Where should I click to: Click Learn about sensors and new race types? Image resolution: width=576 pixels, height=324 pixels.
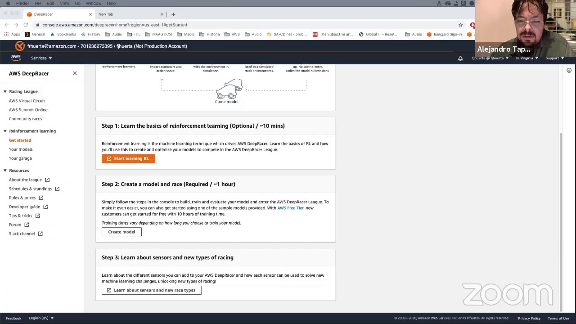(x=151, y=290)
